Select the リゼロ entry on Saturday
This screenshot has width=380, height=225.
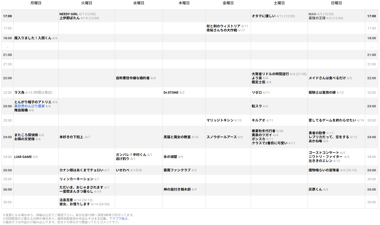(257, 93)
